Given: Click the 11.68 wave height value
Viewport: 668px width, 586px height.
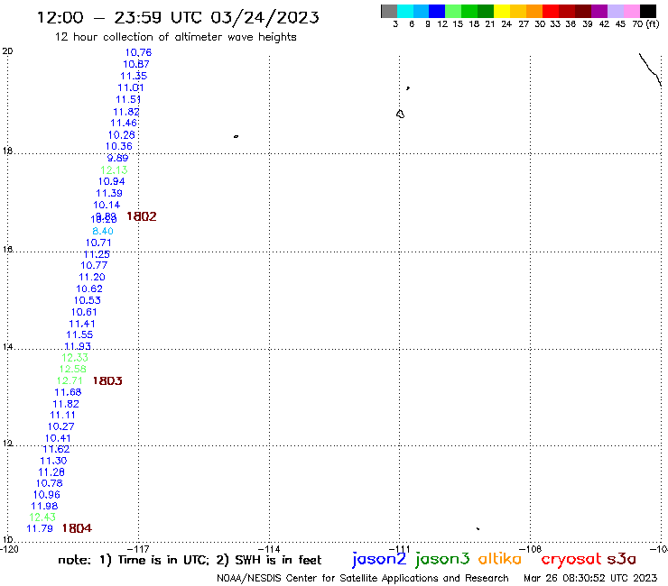Looking at the screenshot, I should (x=68, y=392).
